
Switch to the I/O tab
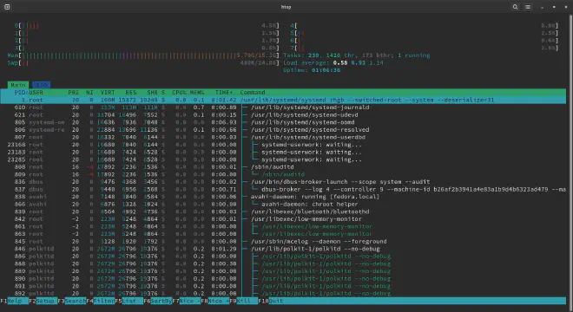pyautogui.click(x=41, y=85)
